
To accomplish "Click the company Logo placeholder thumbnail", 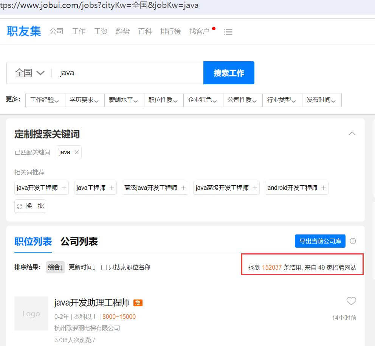I will point(31,313).
